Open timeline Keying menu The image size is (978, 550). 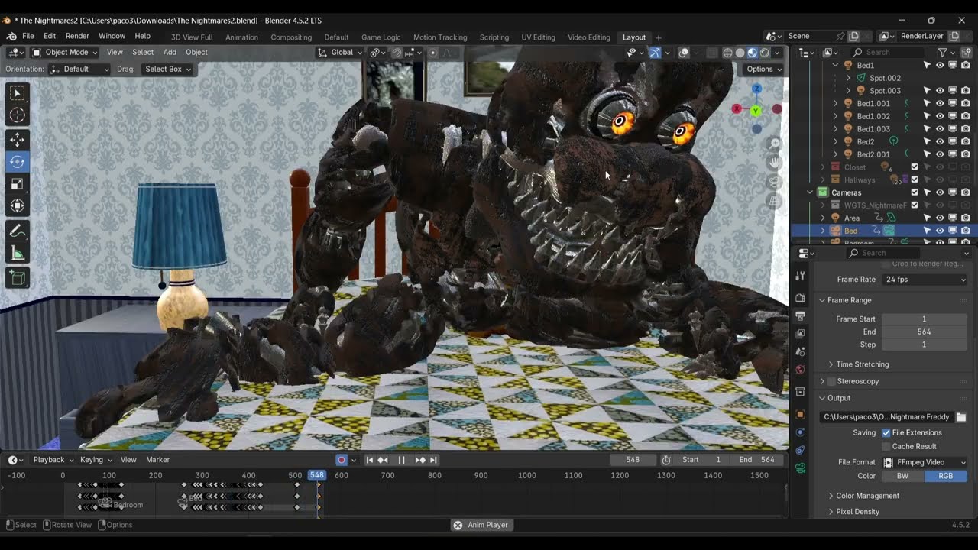(96, 460)
